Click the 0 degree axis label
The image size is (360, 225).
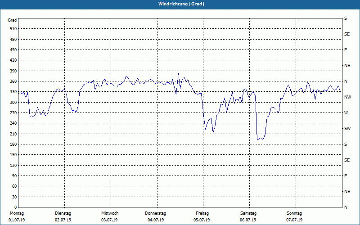pos(15,207)
